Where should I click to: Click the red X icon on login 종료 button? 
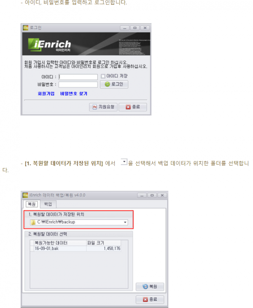coord(128,107)
